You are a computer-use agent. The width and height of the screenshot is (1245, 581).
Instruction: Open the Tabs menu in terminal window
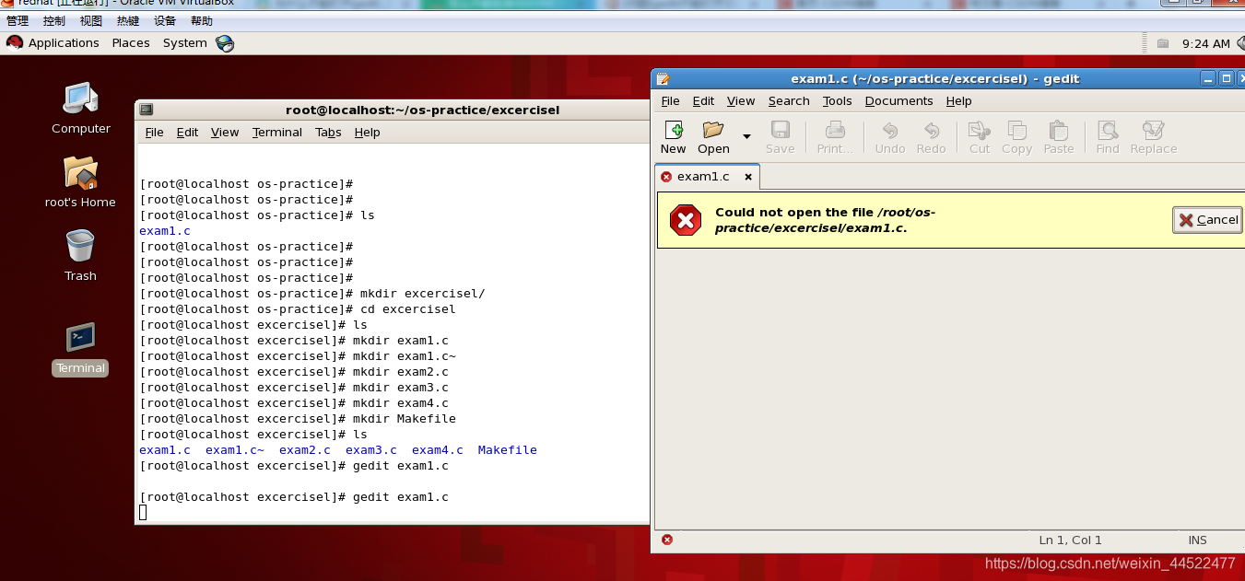328,133
